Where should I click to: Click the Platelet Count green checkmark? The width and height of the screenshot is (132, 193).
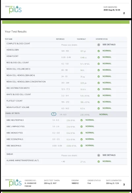point(99,102)
